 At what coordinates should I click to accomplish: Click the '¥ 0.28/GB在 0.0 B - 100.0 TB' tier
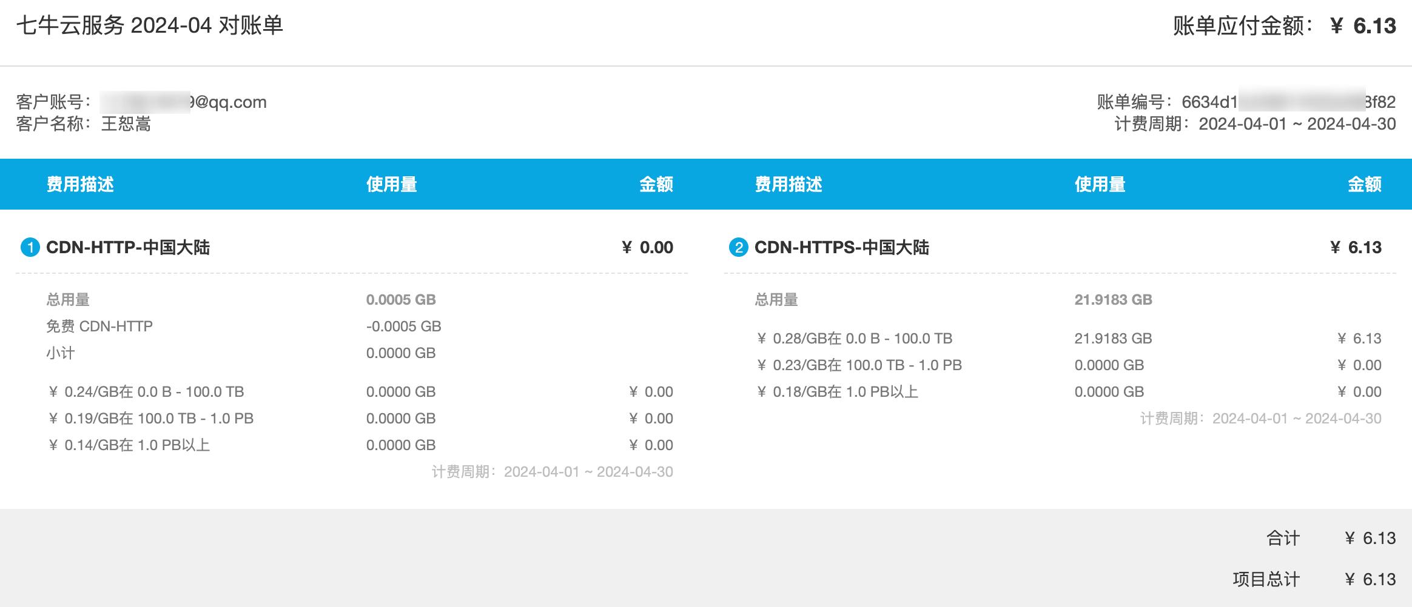[x=855, y=338]
